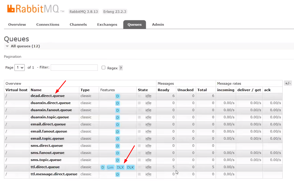Enable the Regex filter checkbox
This screenshot has width=294, height=181.
coord(103,68)
